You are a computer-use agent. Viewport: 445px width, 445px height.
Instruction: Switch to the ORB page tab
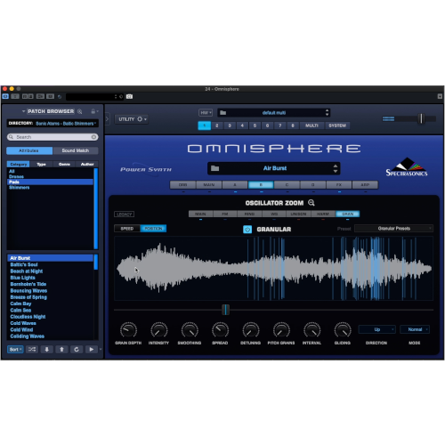tap(182, 185)
